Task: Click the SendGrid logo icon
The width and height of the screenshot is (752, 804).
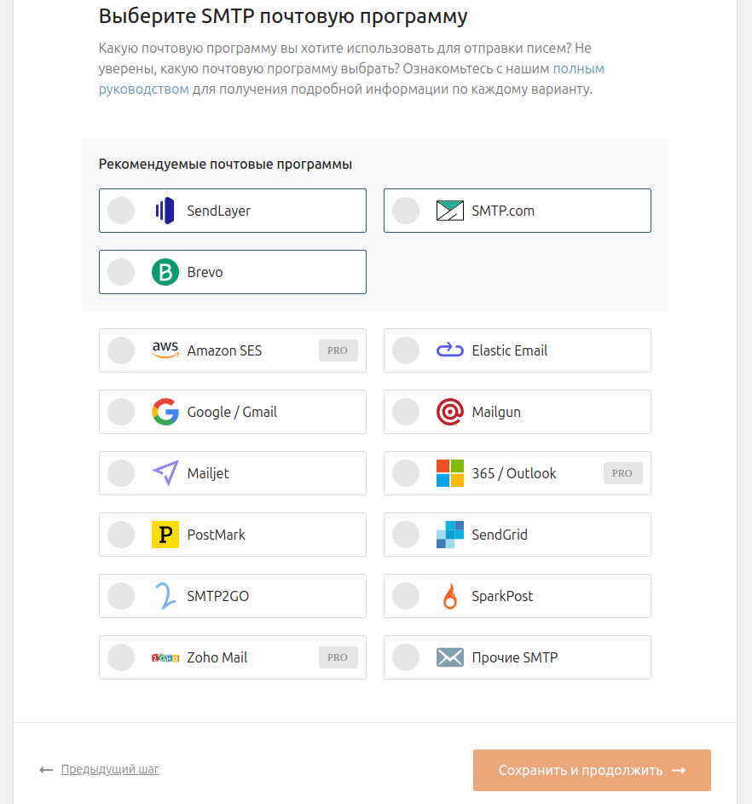Action: pyautogui.click(x=449, y=535)
